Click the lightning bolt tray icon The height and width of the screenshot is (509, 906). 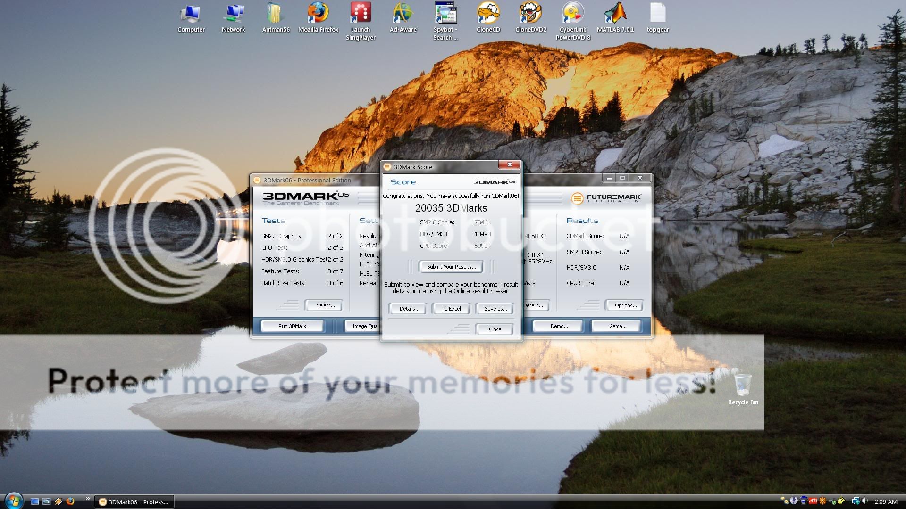tap(794, 501)
